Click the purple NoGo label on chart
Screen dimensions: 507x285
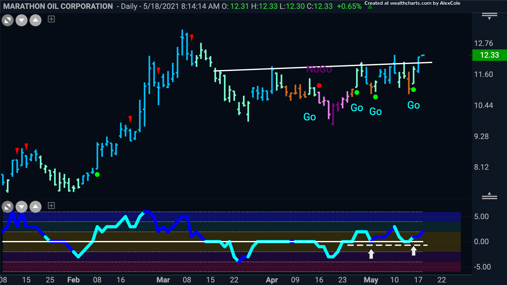click(x=319, y=69)
